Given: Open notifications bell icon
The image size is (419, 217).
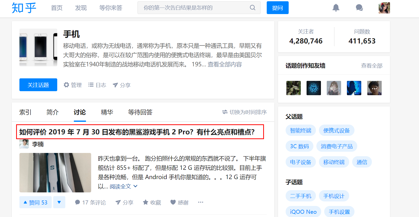Looking at the screenshot, I should 336,8.
